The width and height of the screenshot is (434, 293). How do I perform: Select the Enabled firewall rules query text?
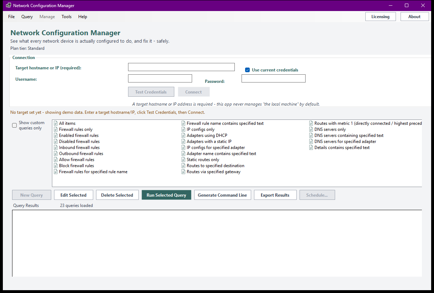(79, 135)
